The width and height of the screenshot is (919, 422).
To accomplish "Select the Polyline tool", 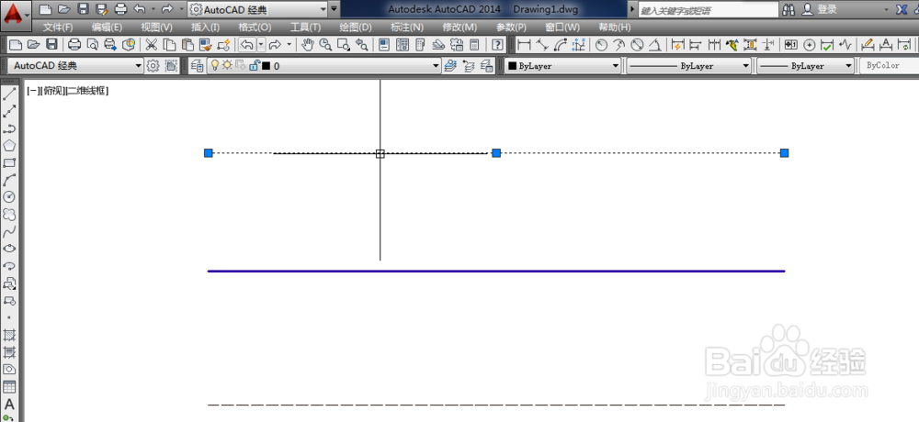I will (x=9, y=128).
